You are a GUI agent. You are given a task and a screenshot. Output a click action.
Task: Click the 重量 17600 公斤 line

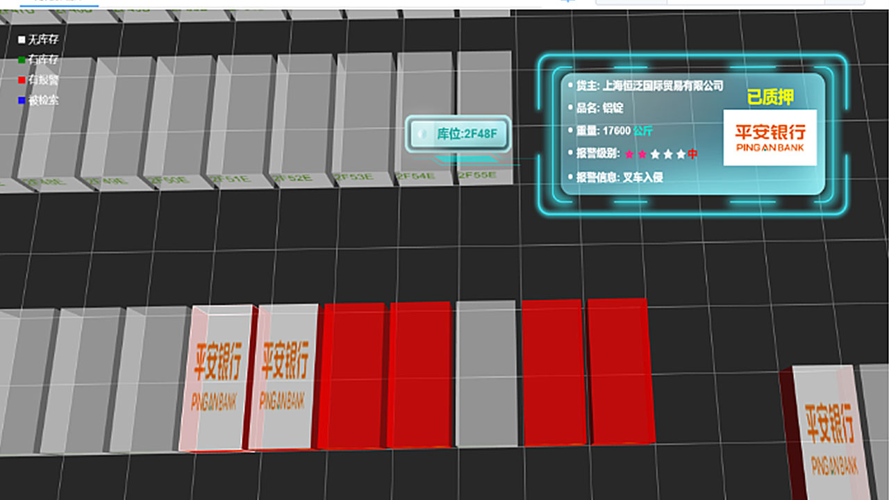tap(614, 131)
